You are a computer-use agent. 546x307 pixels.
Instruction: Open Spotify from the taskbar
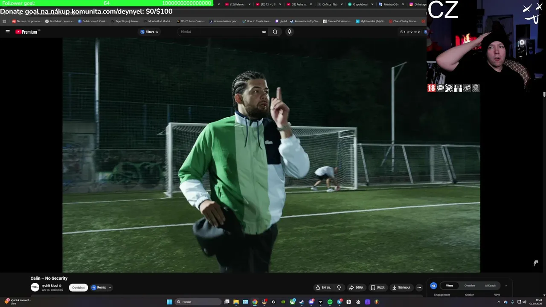(x=330, y=302)
